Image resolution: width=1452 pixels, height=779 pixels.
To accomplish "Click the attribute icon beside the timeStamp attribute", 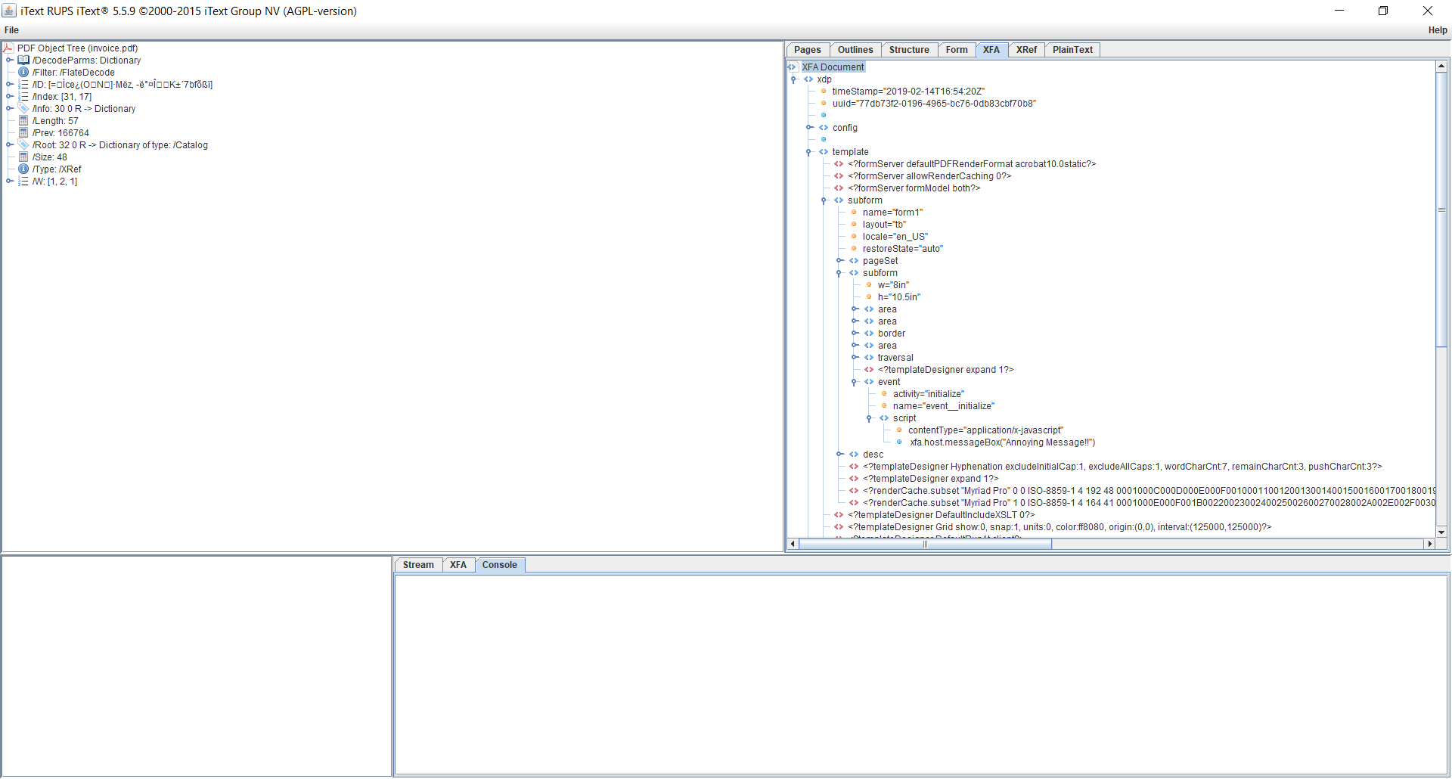I will click(824, 91).
